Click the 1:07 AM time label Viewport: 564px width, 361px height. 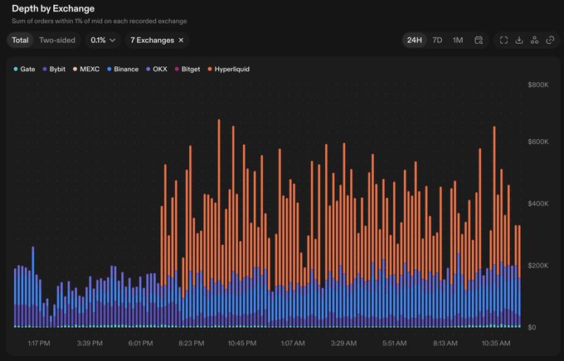[293, 343]
